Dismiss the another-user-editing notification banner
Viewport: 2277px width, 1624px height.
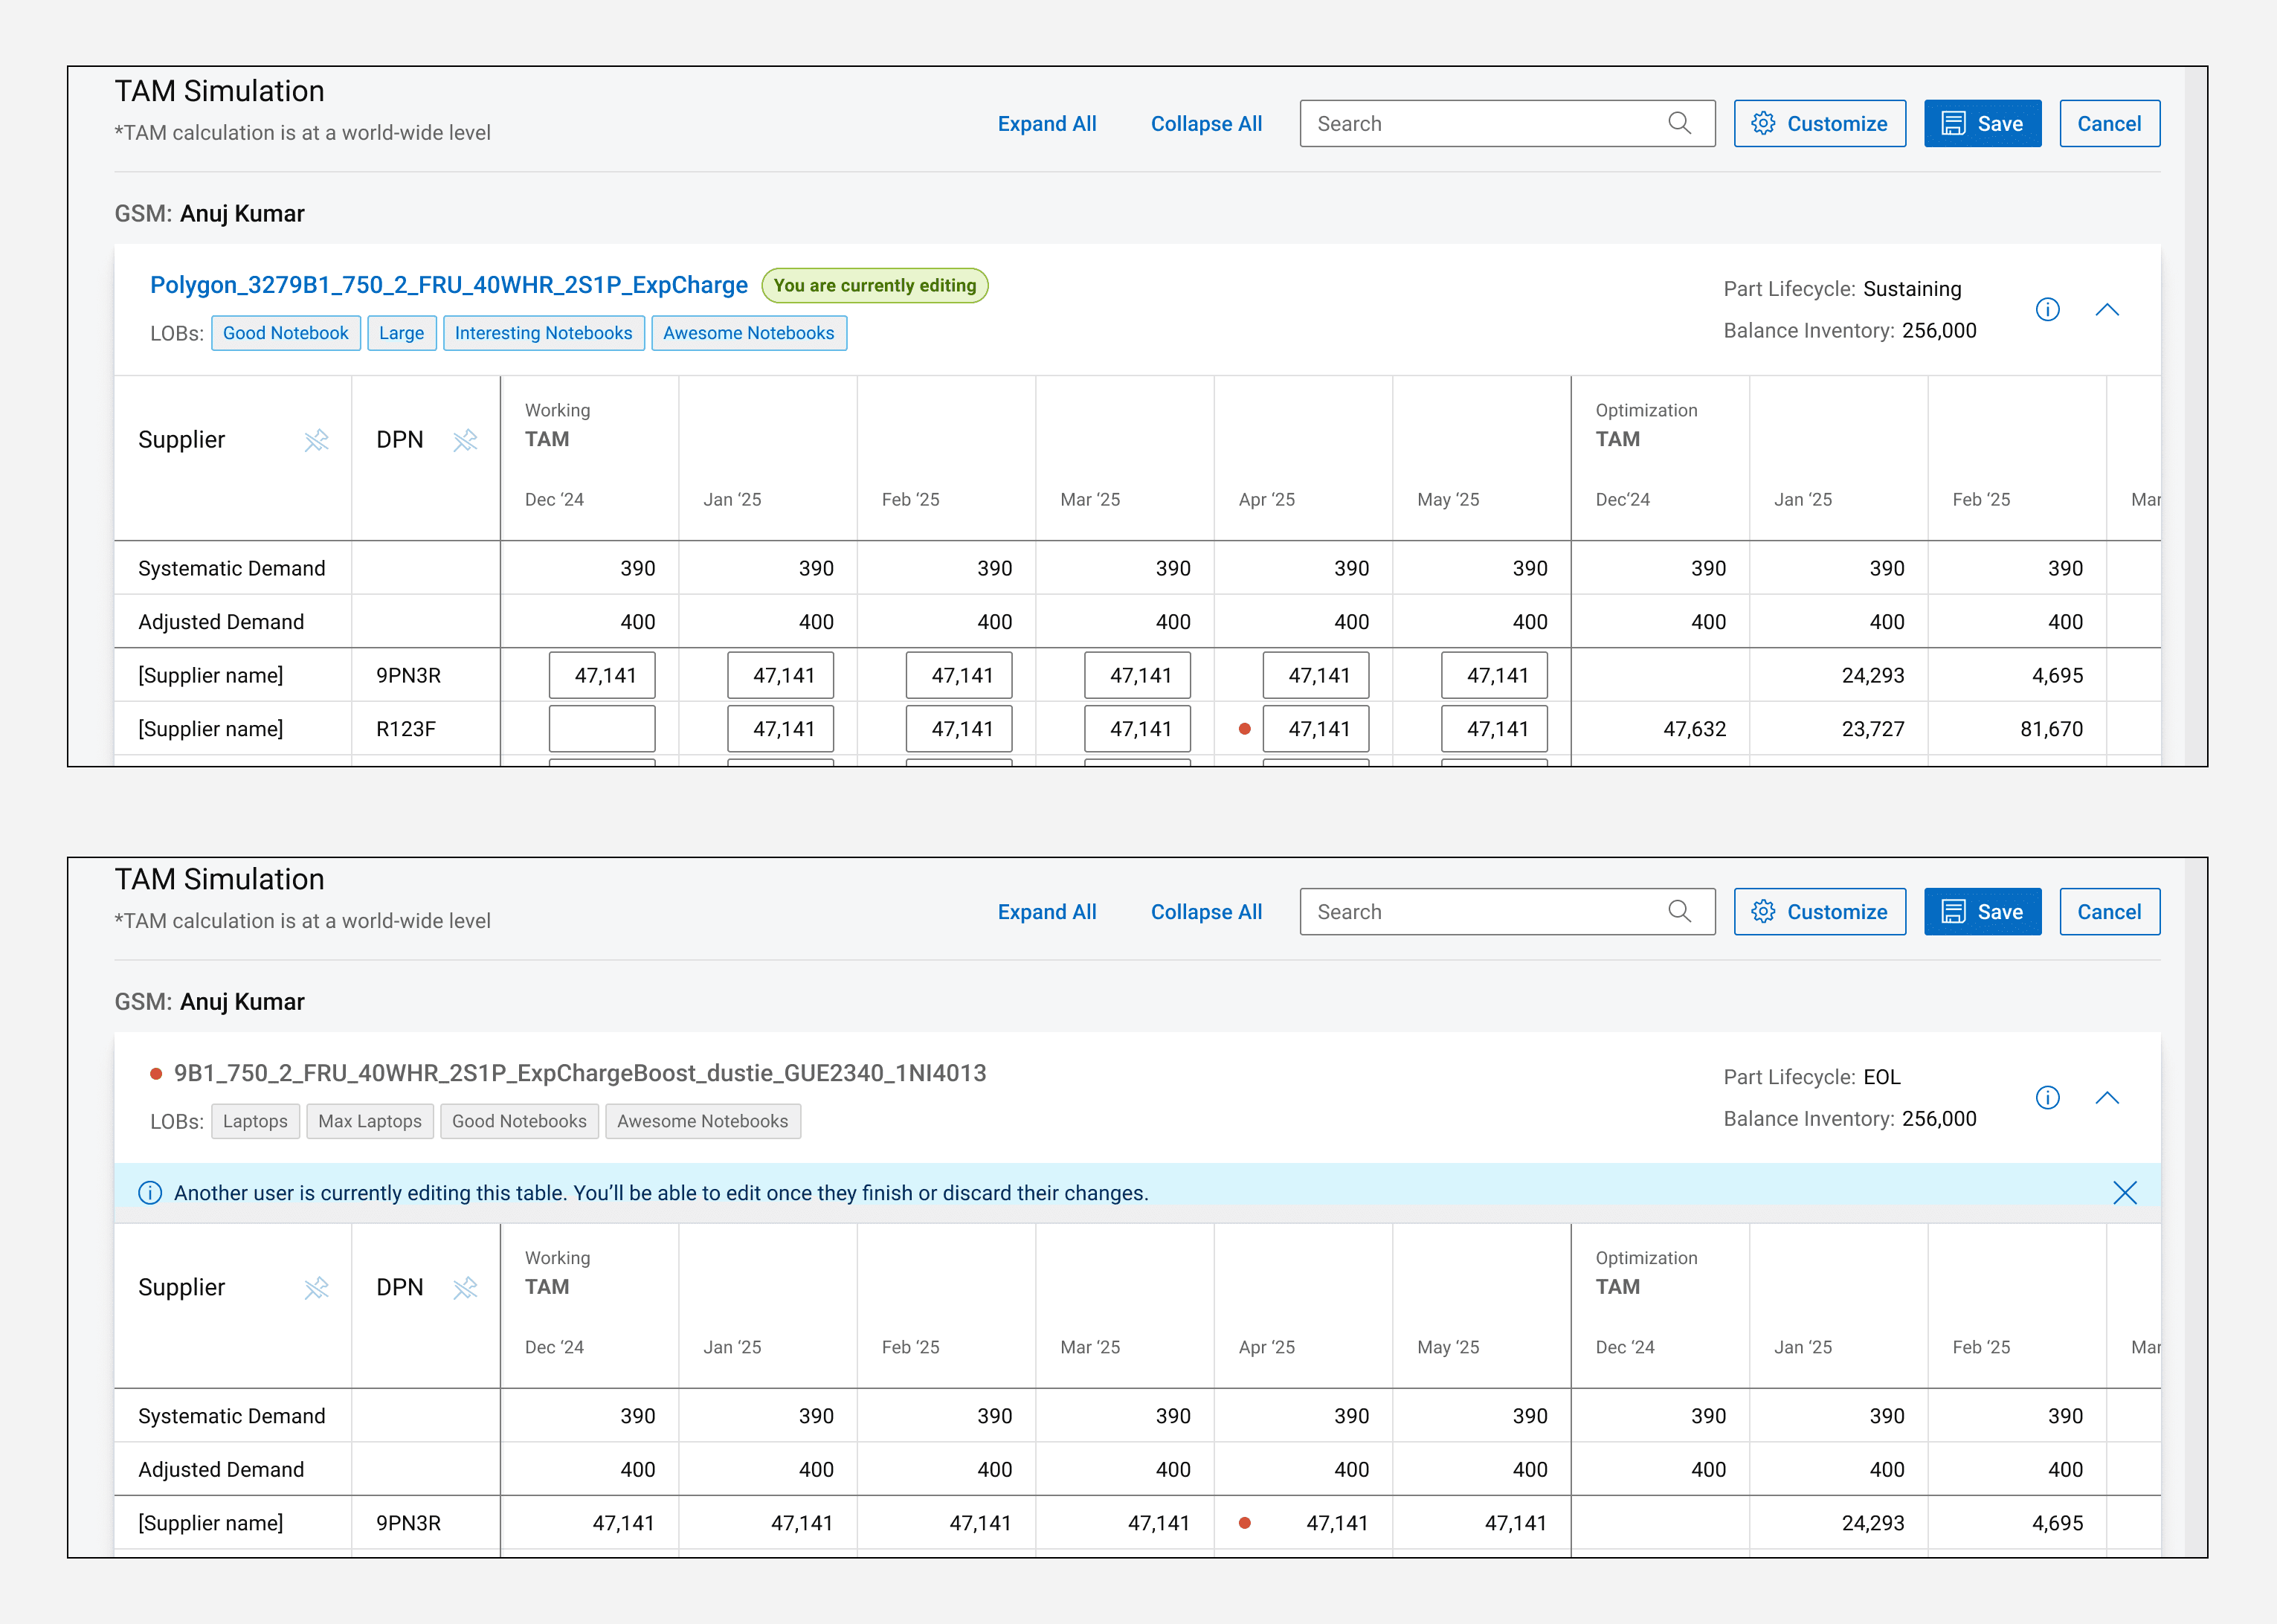tap(2124, 1193)
